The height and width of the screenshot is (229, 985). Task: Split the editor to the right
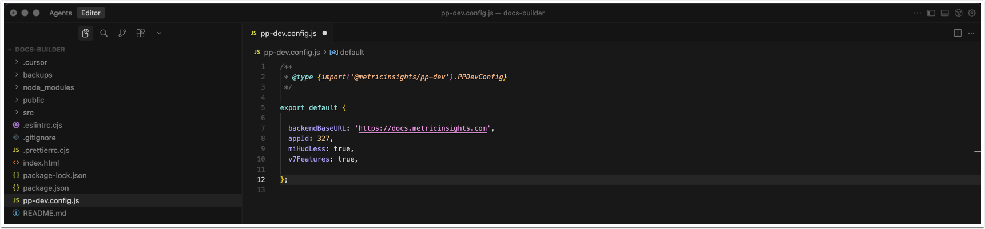pos(958,33)
